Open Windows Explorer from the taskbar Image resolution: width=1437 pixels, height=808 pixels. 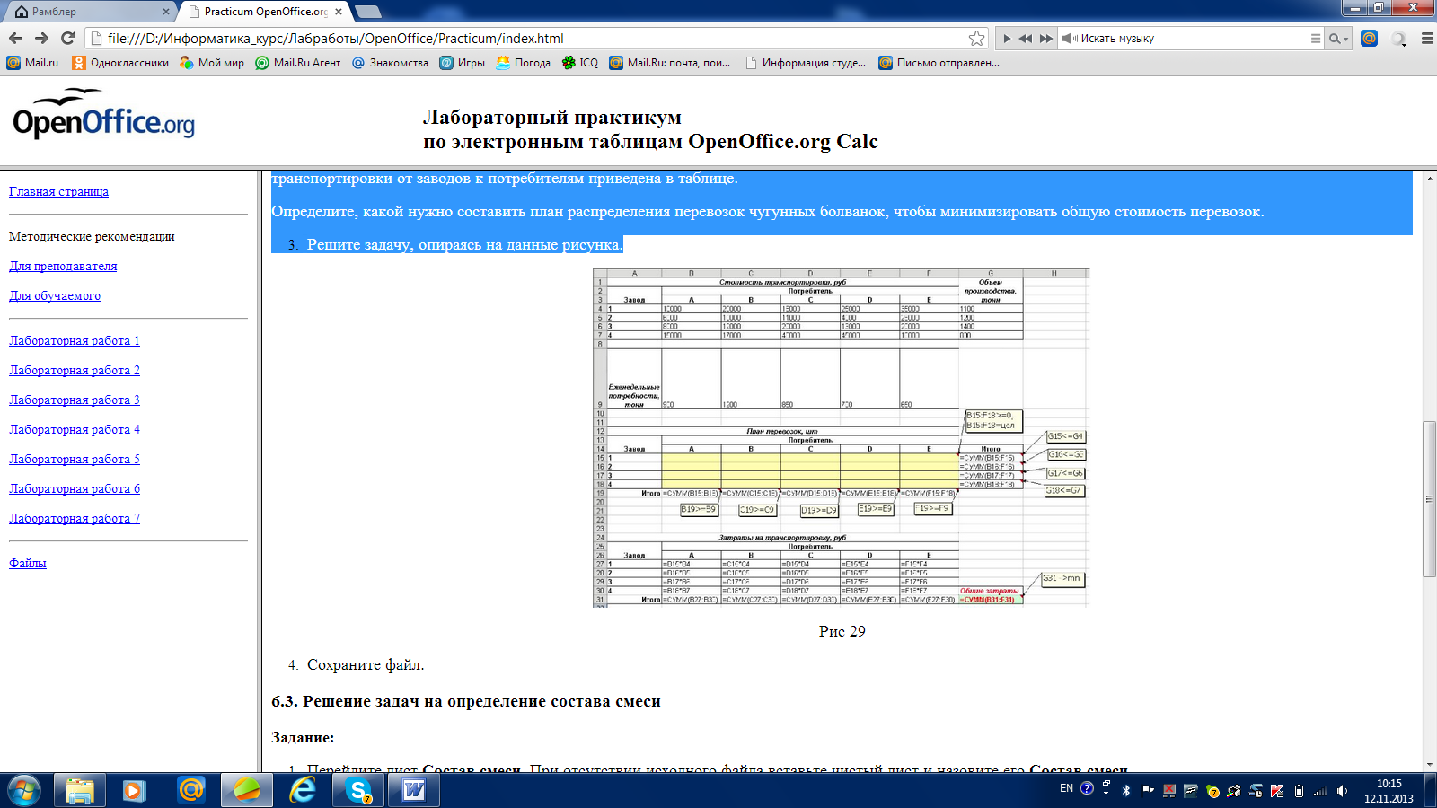click(x=80, y=790)
